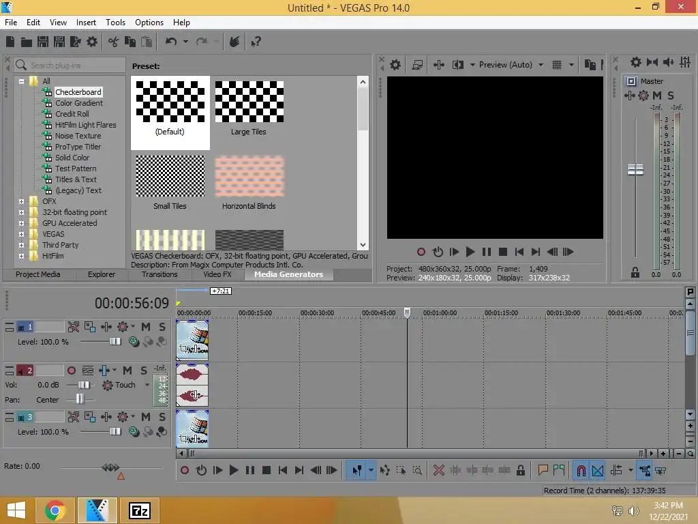The image size is (698, 524).
Task: Copy selection using the Copy icon
Action: coord(130,42)
